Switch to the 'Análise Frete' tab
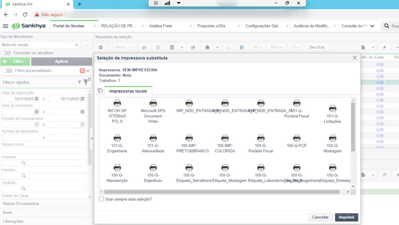The width and height of the screenshot is (399, 225). click(161, 26)
